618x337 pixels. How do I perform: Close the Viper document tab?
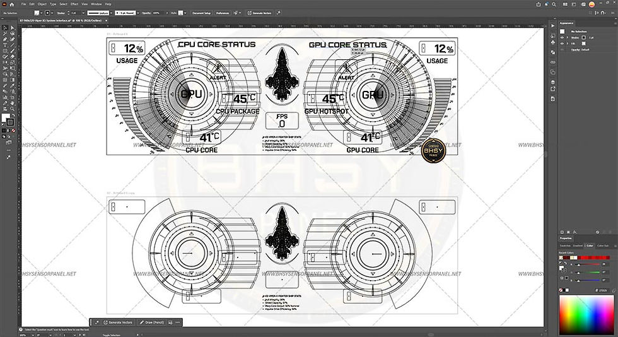click(106, 21)
